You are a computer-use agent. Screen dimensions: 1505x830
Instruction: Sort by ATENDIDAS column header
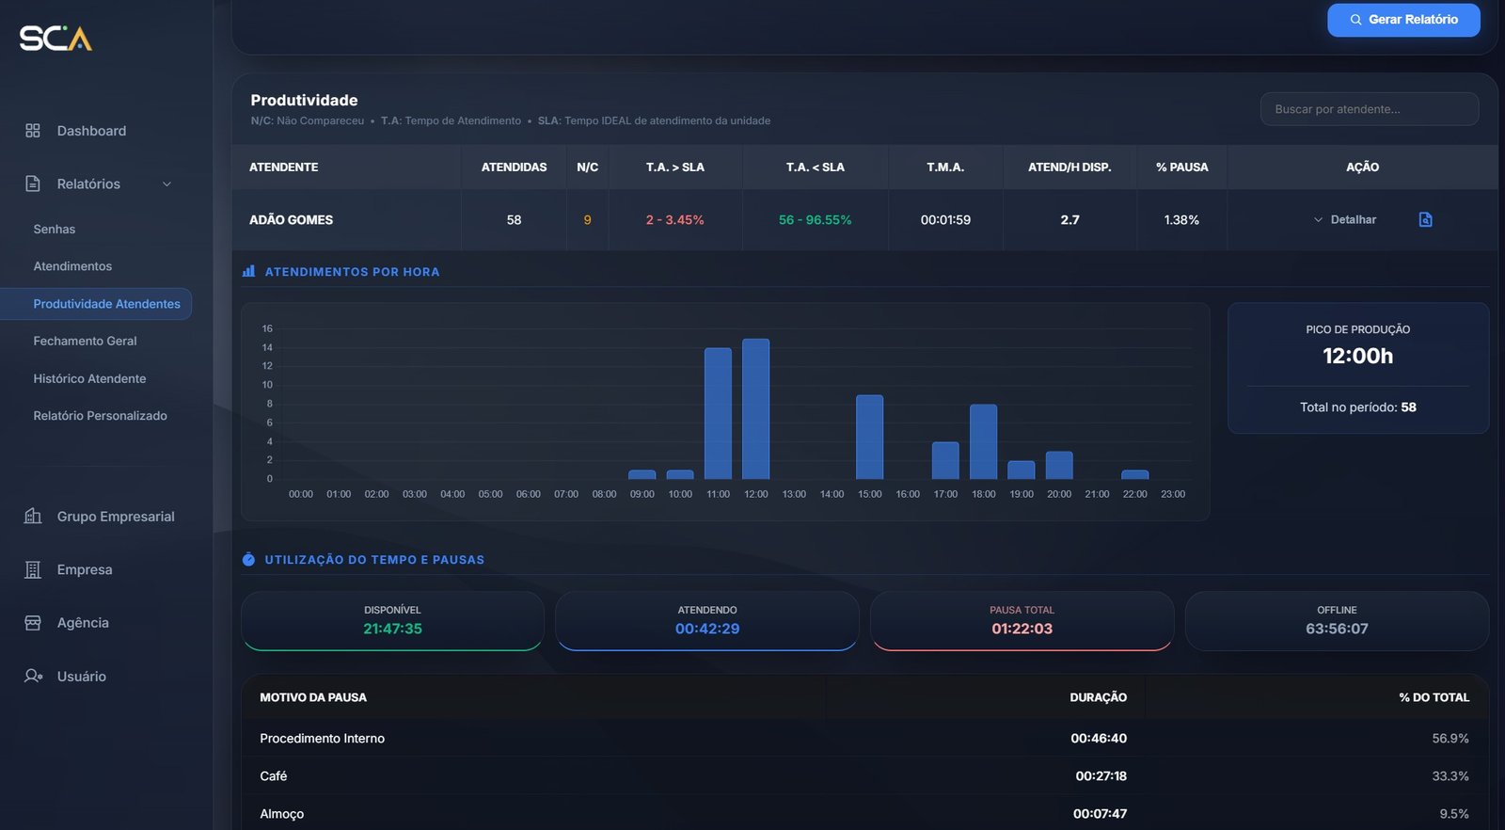[514, 168]
